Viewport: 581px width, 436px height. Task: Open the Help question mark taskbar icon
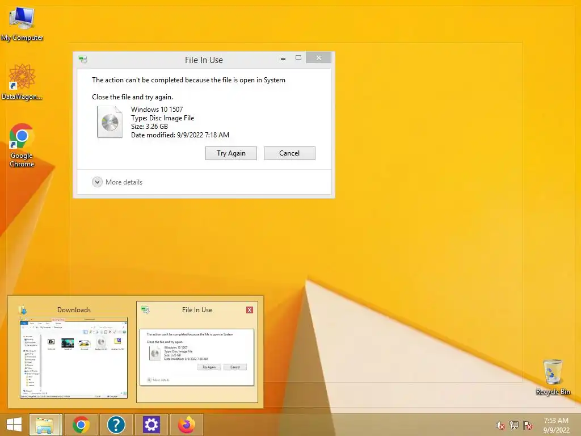(x=116, y=425)
